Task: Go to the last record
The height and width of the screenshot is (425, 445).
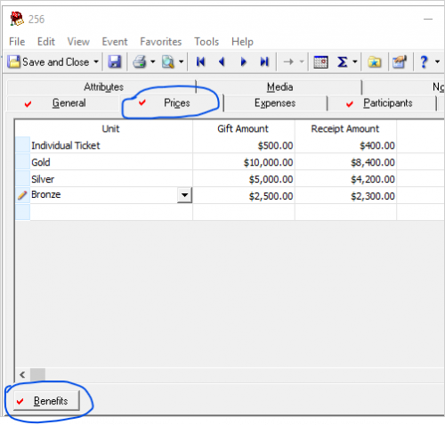Action: coord(264,62)
